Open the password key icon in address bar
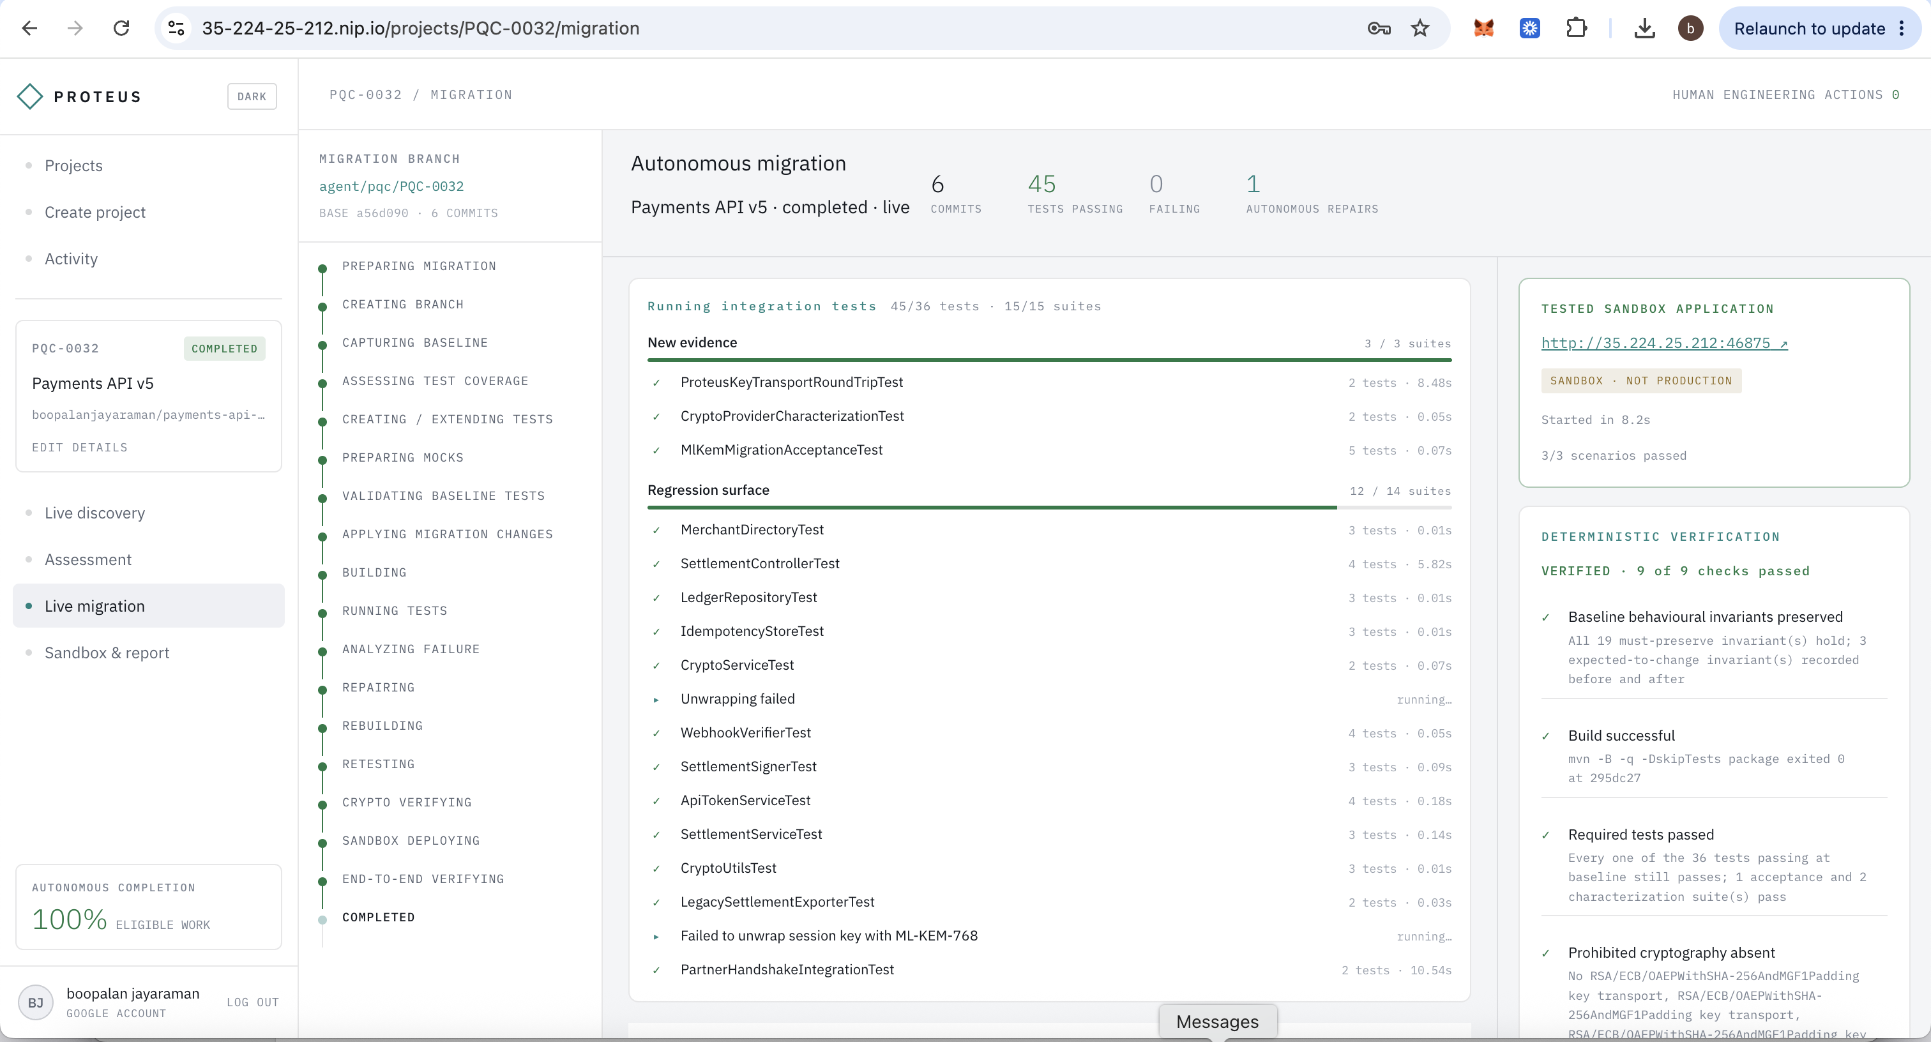 [x=1379, y=29]
